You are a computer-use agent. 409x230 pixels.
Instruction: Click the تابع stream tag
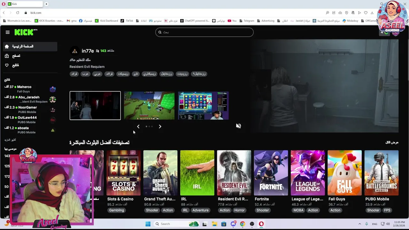coord(136,74)
